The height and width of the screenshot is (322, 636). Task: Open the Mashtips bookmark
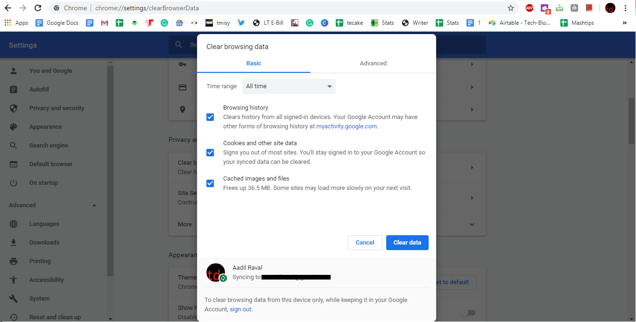point(578,22)
